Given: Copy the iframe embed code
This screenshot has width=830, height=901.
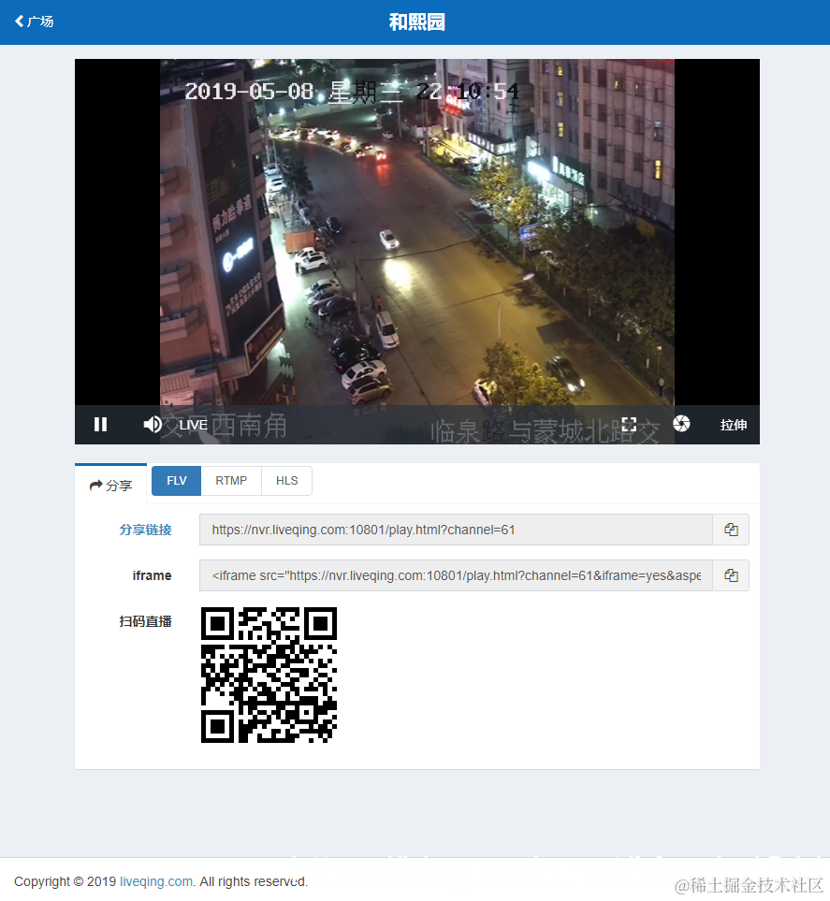Looking at the screenshot, I should (x=731, y=575).
